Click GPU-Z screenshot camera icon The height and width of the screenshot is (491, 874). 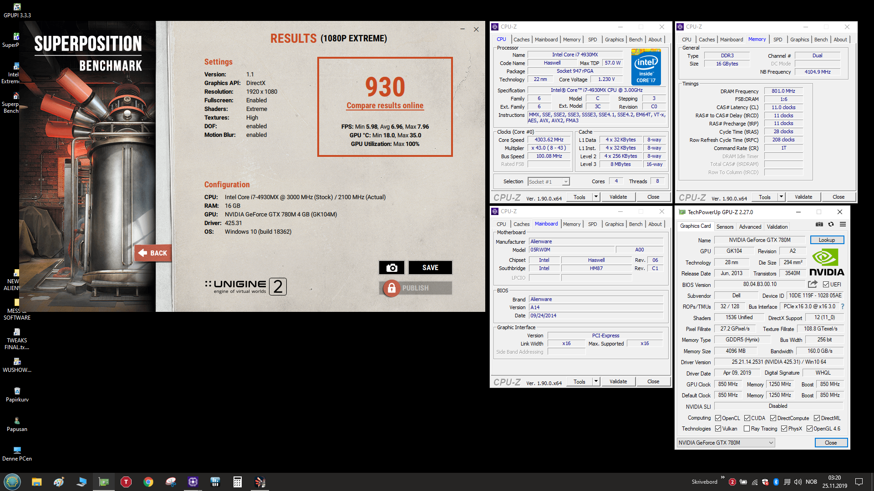click(819, 225)
